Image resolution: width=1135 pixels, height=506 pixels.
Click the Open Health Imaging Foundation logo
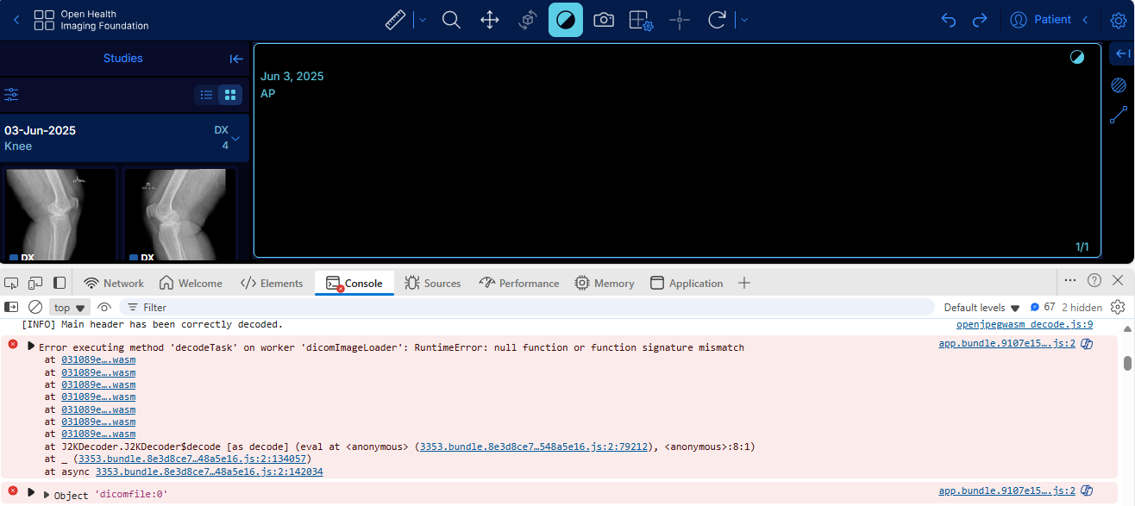(91, 21)
